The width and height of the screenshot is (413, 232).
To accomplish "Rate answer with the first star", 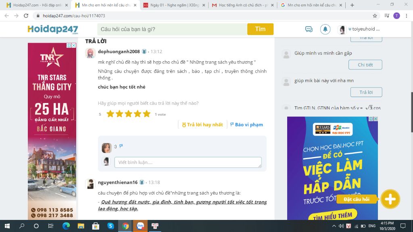I will click(x=111, y=114).
